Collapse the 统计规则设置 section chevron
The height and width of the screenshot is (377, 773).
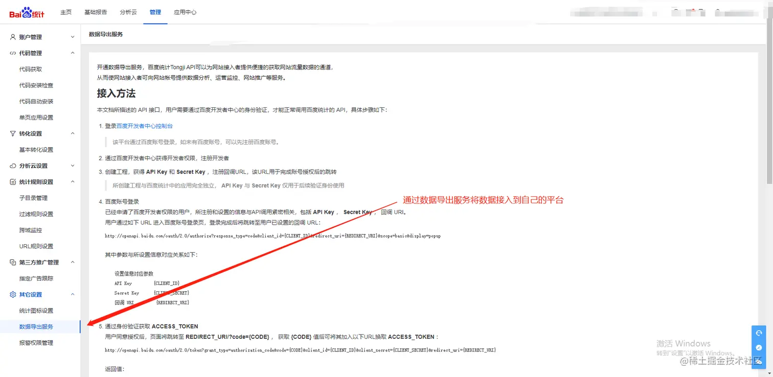[73, 182]
